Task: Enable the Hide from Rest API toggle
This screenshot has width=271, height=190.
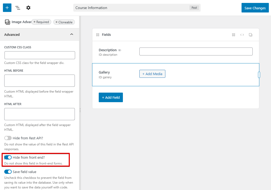Action: (x=8, y=138)
